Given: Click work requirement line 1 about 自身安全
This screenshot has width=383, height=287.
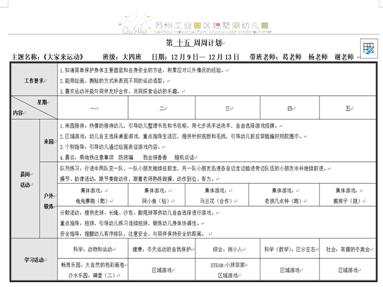Looking at the screenshot, I should (142, 71).
